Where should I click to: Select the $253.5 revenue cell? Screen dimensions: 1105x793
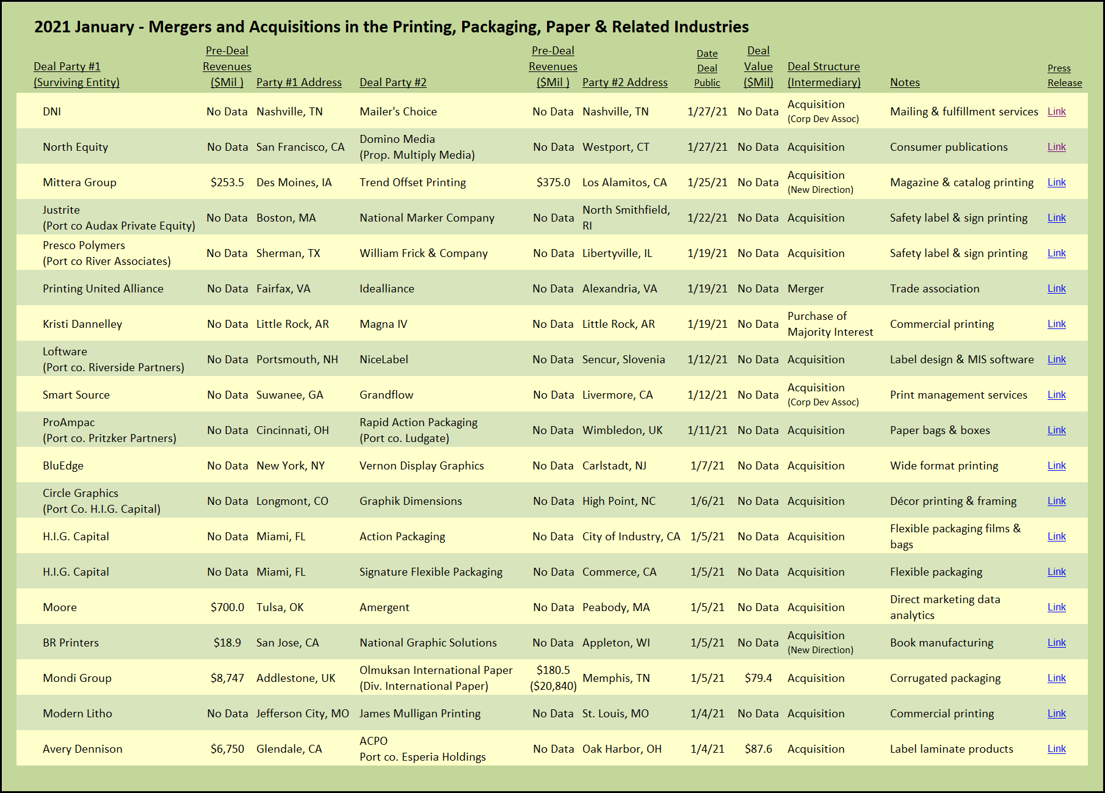[227, 183]
